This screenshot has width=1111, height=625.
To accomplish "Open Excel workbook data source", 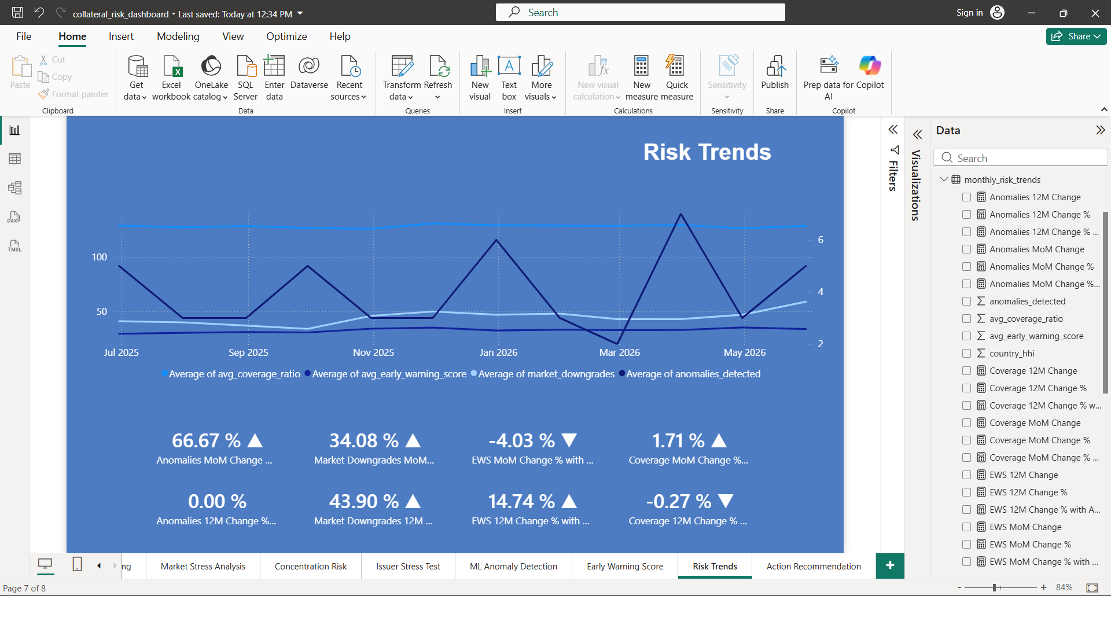I will coord(172,66).
